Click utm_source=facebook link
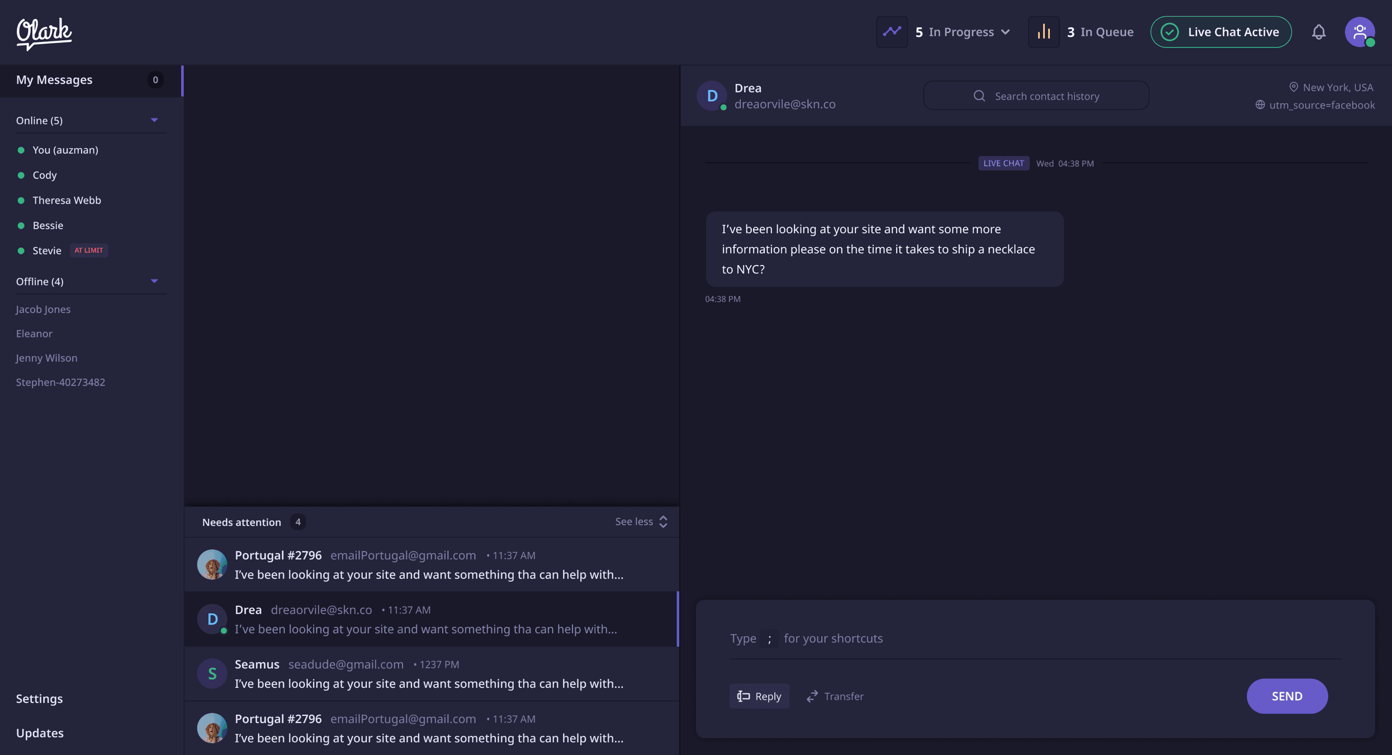Screen dimensions: 1392x755 1322,105
